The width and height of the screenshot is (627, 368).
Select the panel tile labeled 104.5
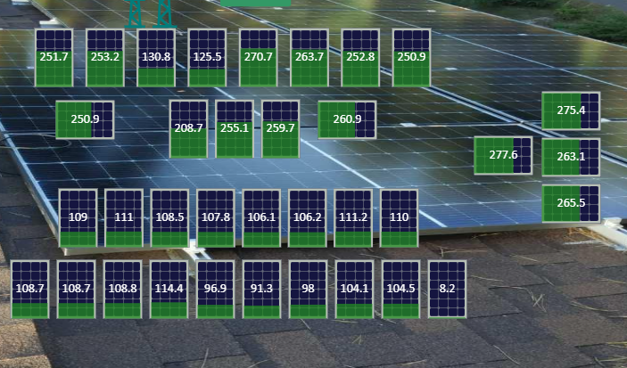tap(400, 290)
